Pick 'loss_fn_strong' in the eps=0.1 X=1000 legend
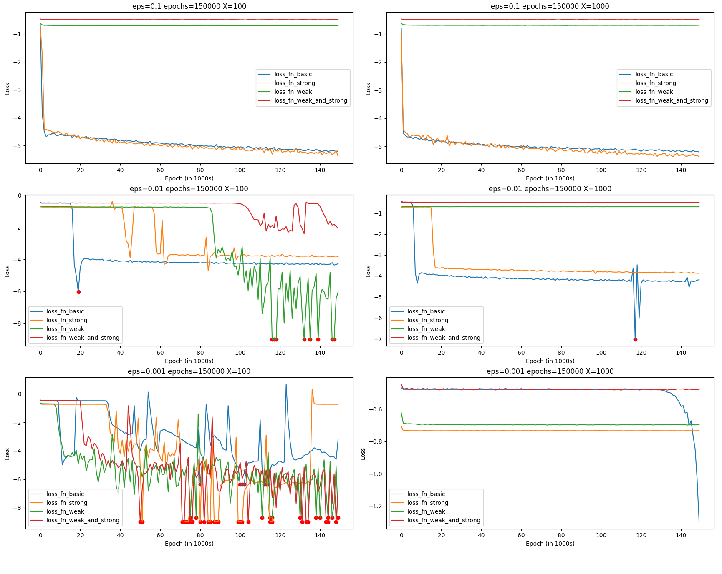 coord(656,83)
